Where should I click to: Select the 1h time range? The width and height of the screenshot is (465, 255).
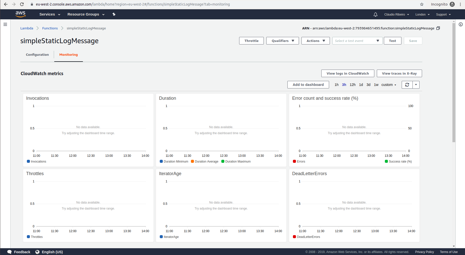[336, 85]
